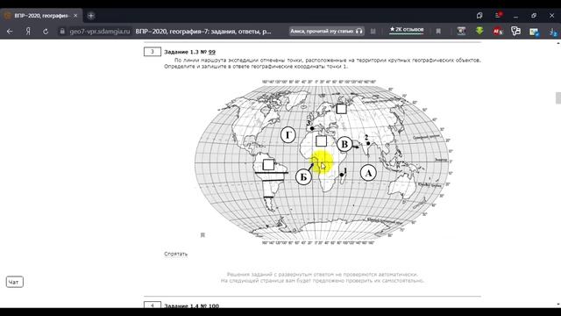
Task: Open reader mode icon next to Алиса button
Action: pos(373,32)
